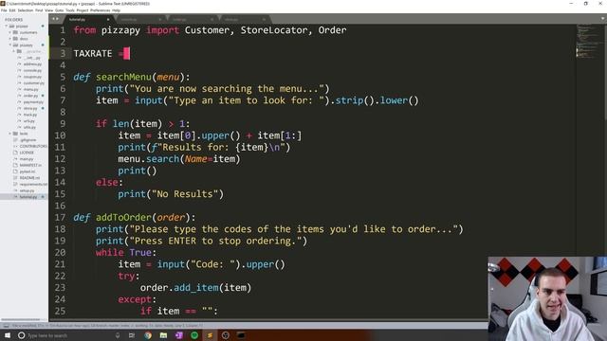Open the Tools menu
This screenshot has width=607, height=341.
(70, 10)
